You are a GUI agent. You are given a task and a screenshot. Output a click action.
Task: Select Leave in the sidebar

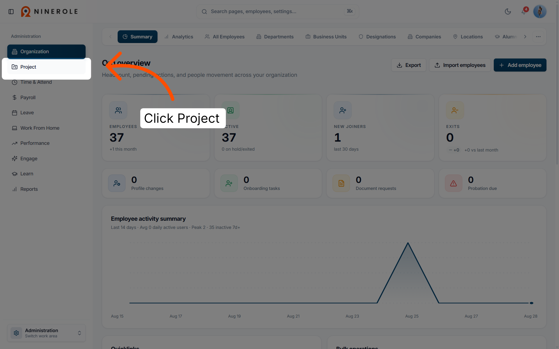tap(46, 113)
